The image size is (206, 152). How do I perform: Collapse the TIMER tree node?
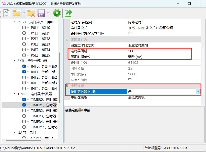click(x=15, y=94)
